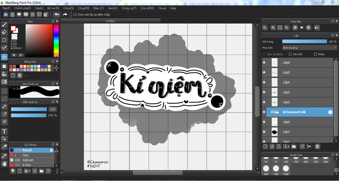
Task: Activate the Hand pan tool
Action: click(x=4, y=163)
